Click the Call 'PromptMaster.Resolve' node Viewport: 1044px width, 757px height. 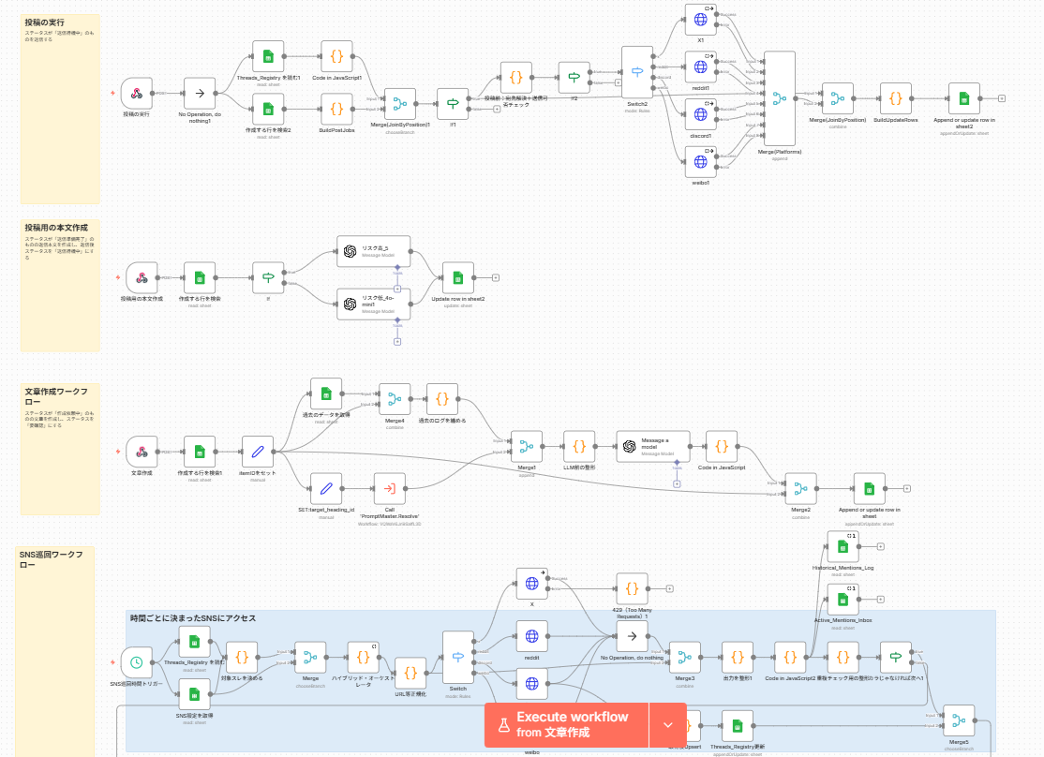point(389,487)
